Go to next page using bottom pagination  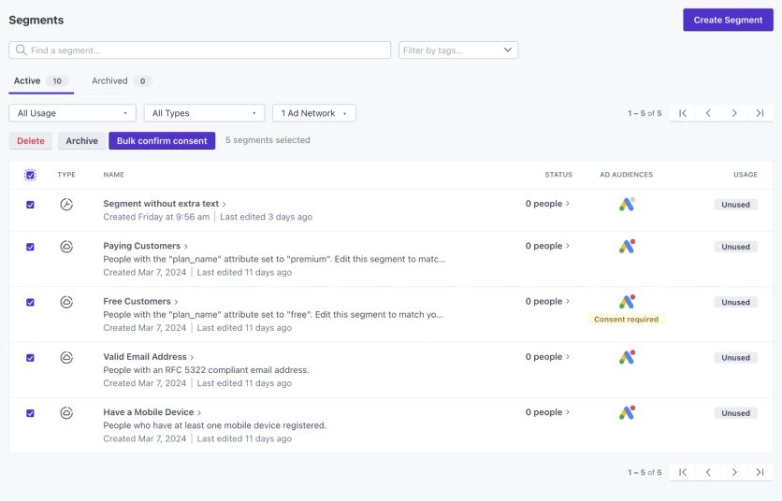pos(734,472)
